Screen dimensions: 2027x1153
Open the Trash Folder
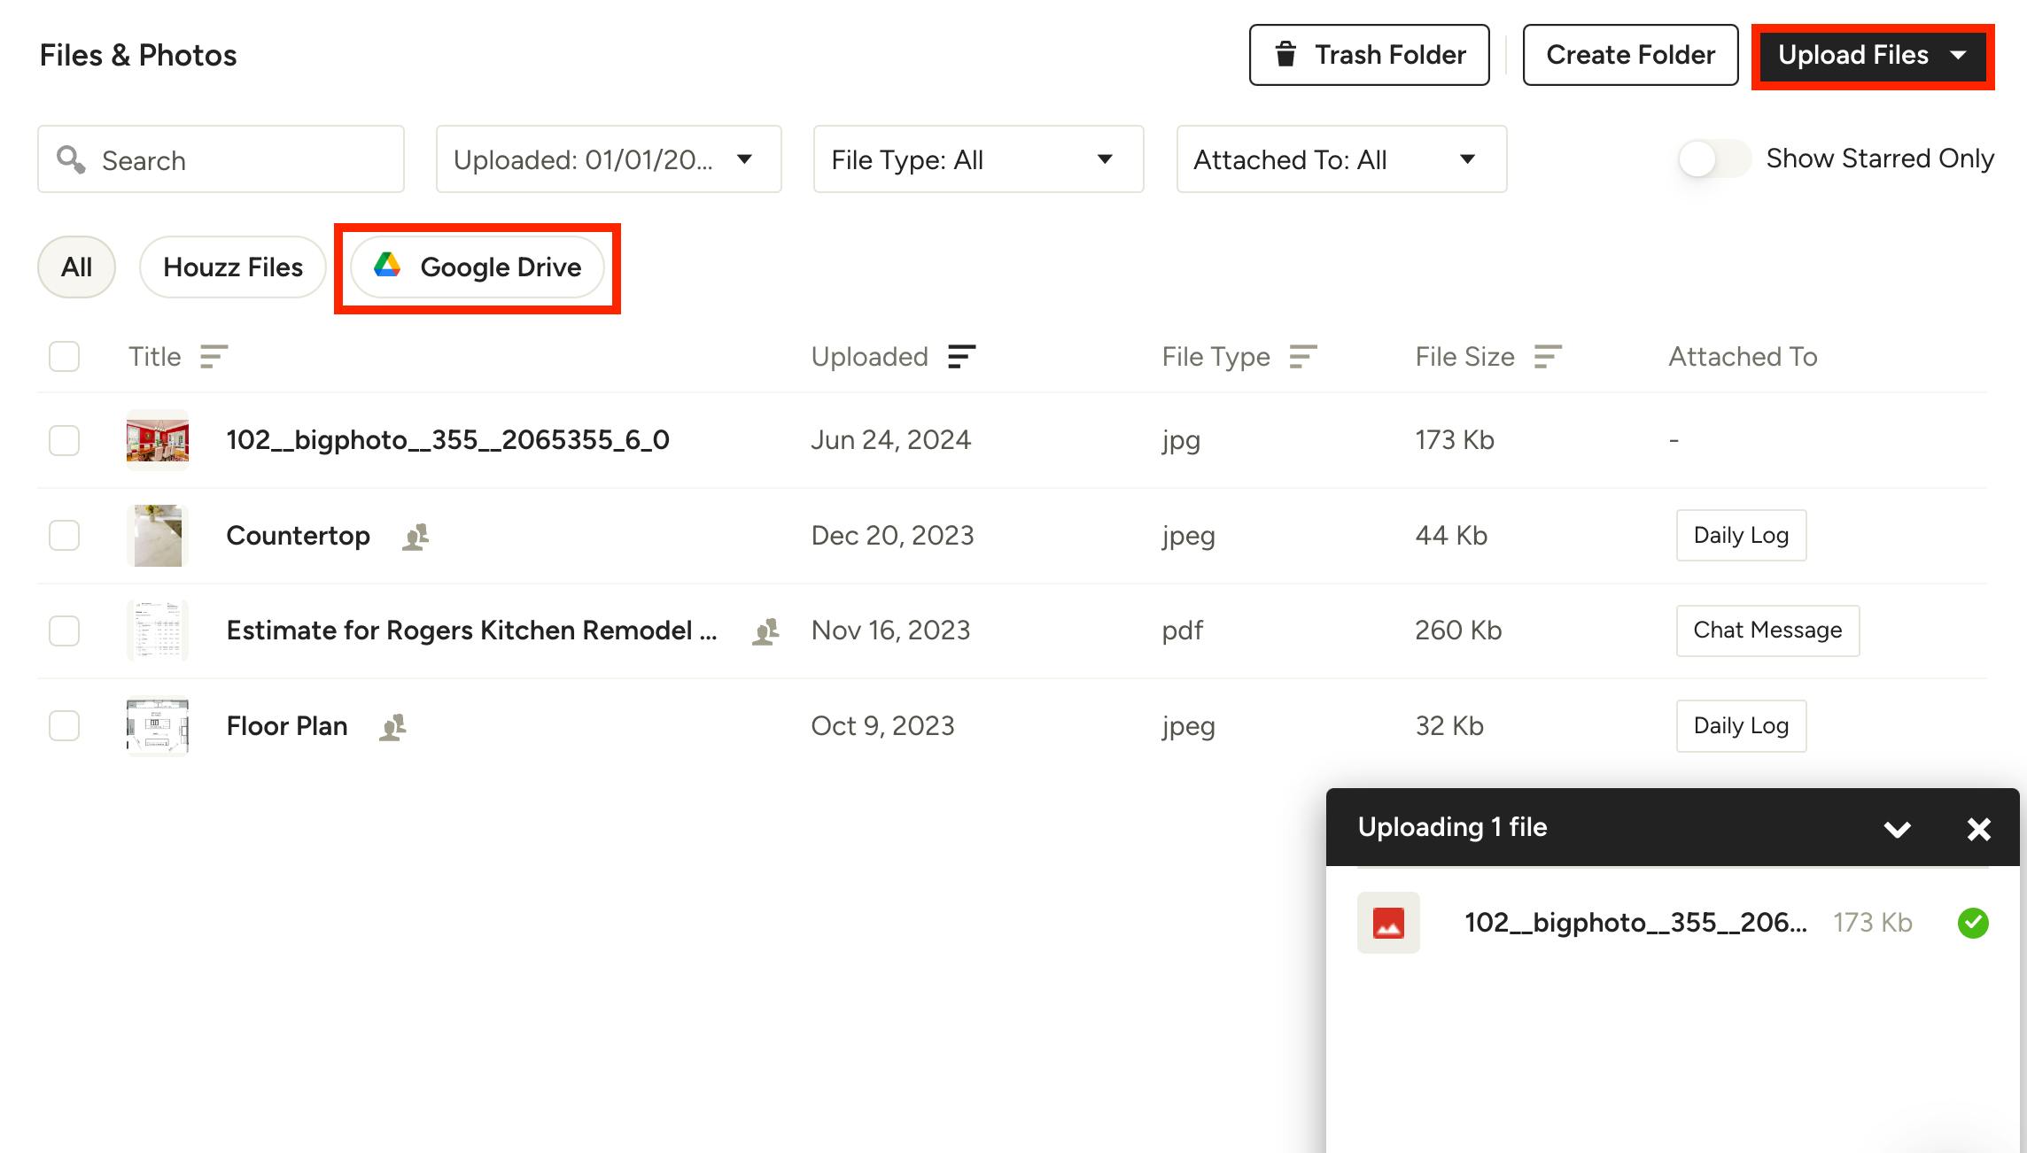click(x=1369, y=55)
